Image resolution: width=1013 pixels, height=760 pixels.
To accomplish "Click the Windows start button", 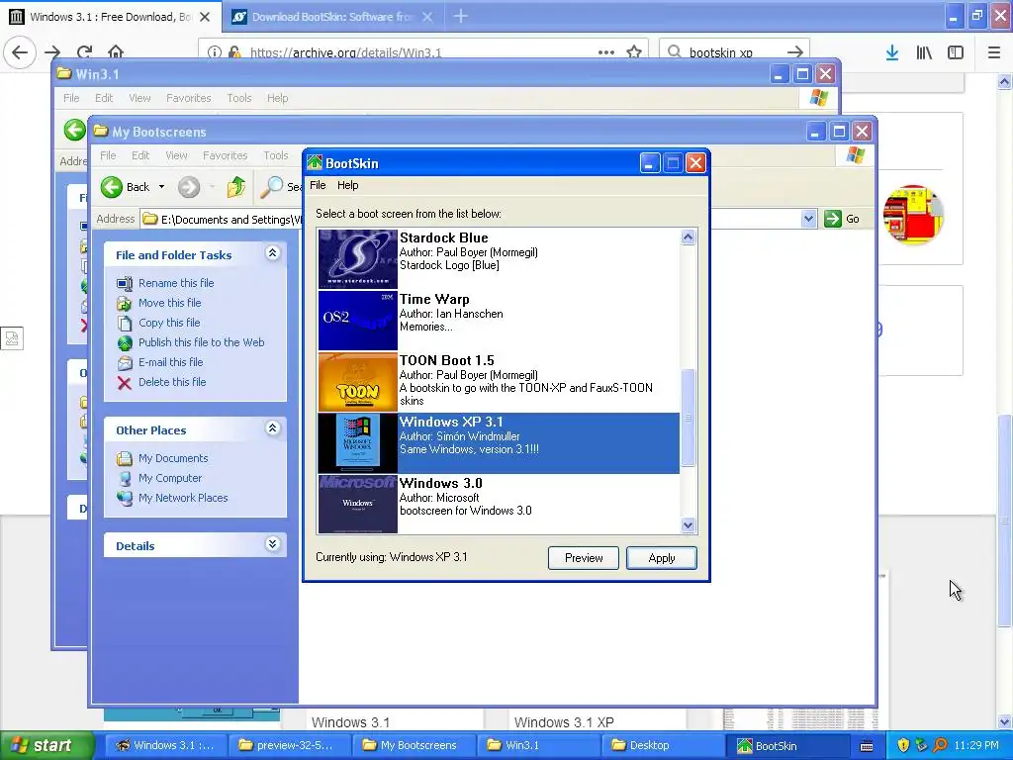I will coord(46,745).
